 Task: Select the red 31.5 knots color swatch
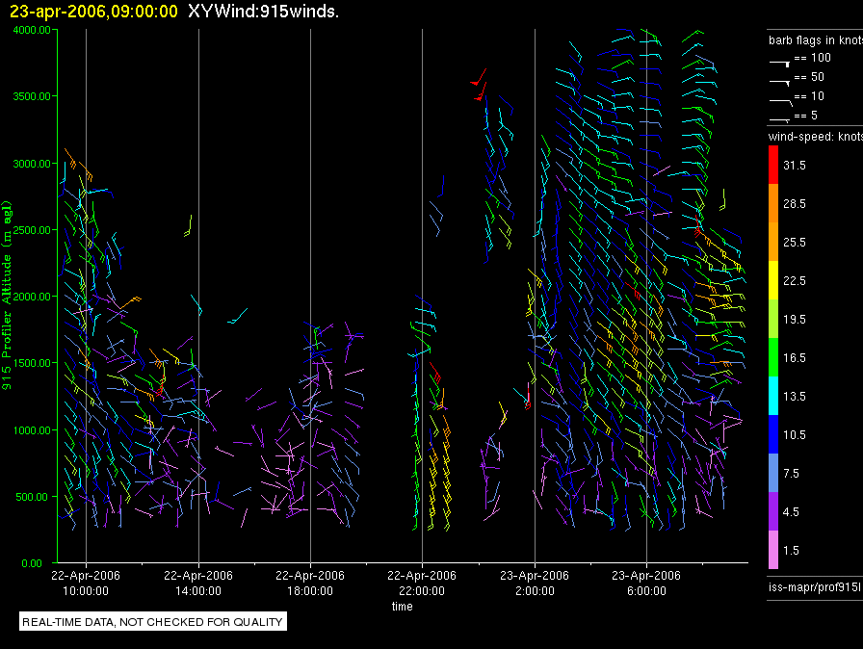(x=774, y=165)
